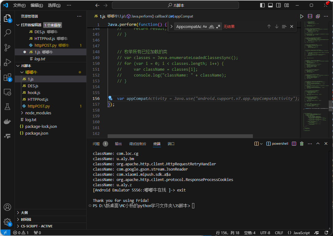Click UTF-8 encoding in status bar
The width and height of the screenshot is (333, 236).
pos(265,233)
